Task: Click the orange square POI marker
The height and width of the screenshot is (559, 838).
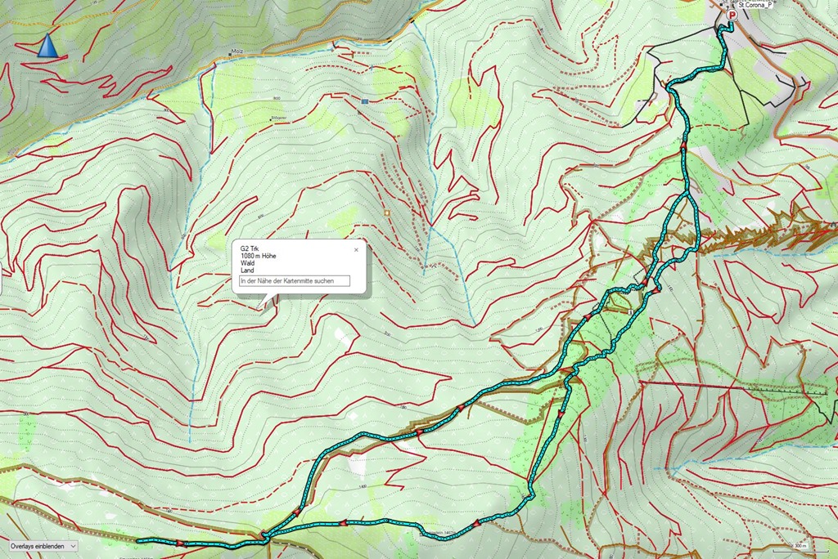Action: tap(386, 212)
